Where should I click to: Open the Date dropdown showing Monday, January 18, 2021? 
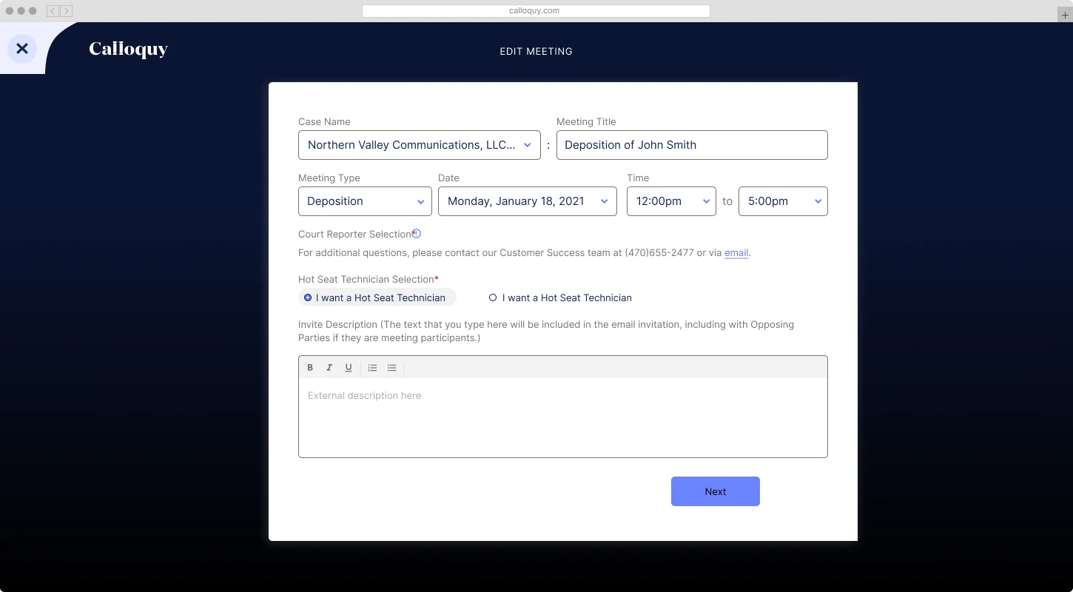click(x=528, y=201)
